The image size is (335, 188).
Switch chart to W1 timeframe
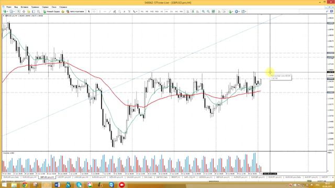(x=176, y=11)
